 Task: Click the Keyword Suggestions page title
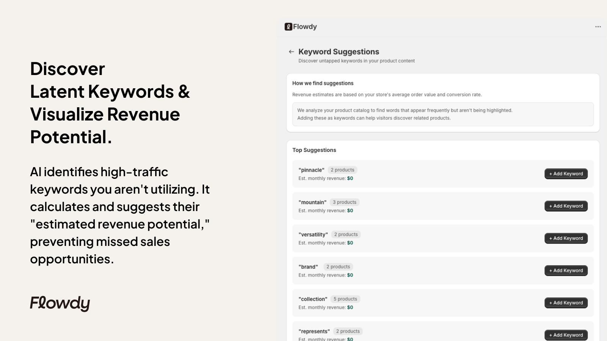(x=338, y=52)
